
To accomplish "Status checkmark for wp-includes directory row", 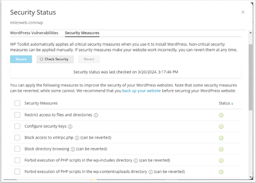I will pyautogui.click(x=221, y=160).
